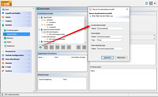The height and width of the screenshot is (97, 158).
Task: Click the disabled edit icon in data model toolbar
Action: (x=46, y=47)
